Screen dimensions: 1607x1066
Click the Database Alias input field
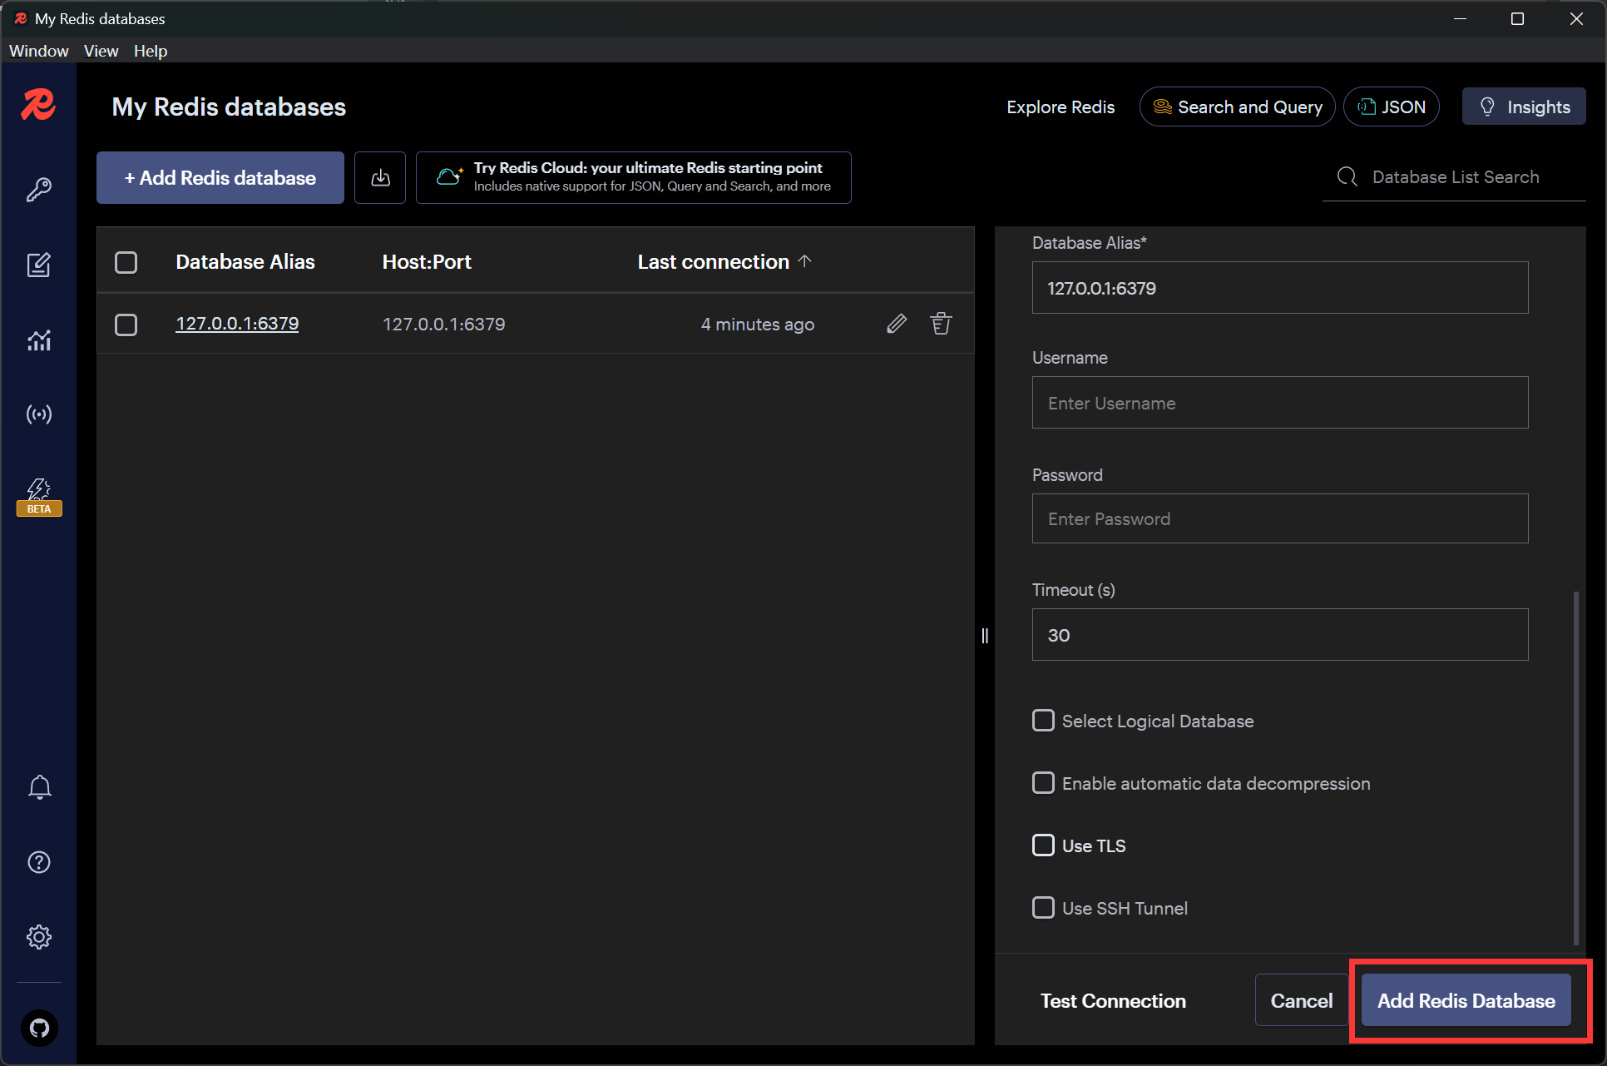tap(1280, 288)
